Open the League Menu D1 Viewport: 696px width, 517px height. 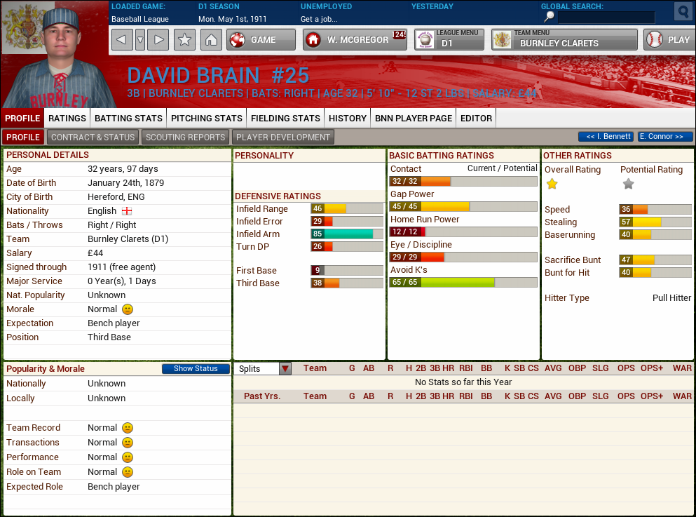[449, 40]
